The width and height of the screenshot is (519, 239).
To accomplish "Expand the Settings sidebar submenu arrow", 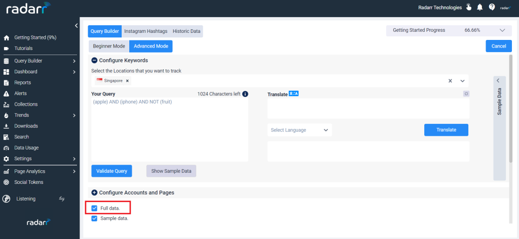I will pyautogui.click(x=74, y=159).
